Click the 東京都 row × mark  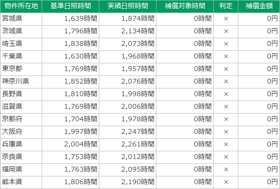pyautogui.click(x=226, y=69)
